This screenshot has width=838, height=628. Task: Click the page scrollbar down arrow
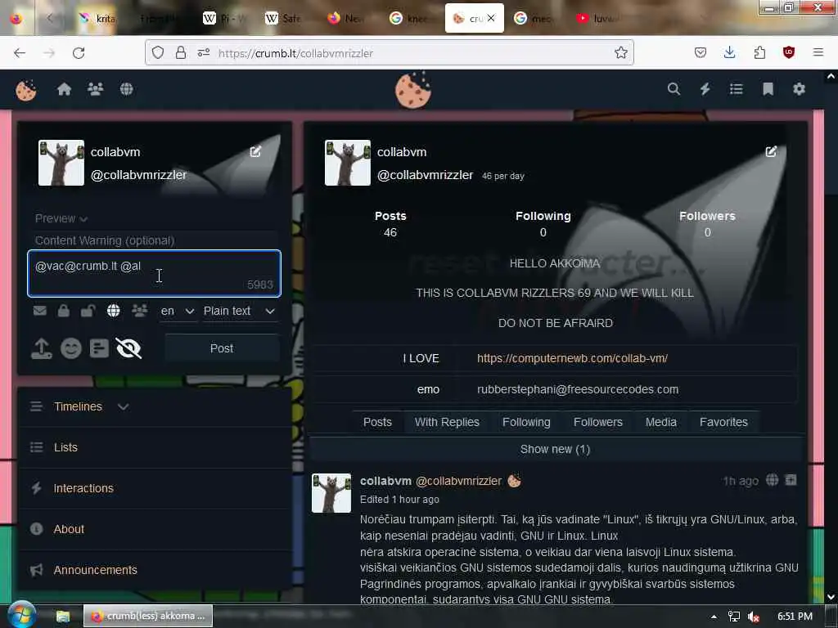tap(831, 597)
